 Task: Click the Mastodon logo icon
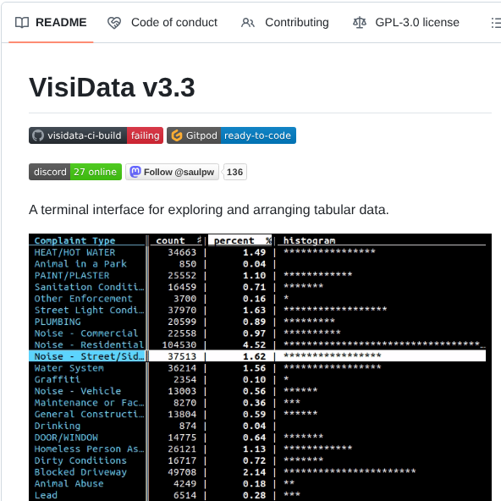tap(135, 172)
